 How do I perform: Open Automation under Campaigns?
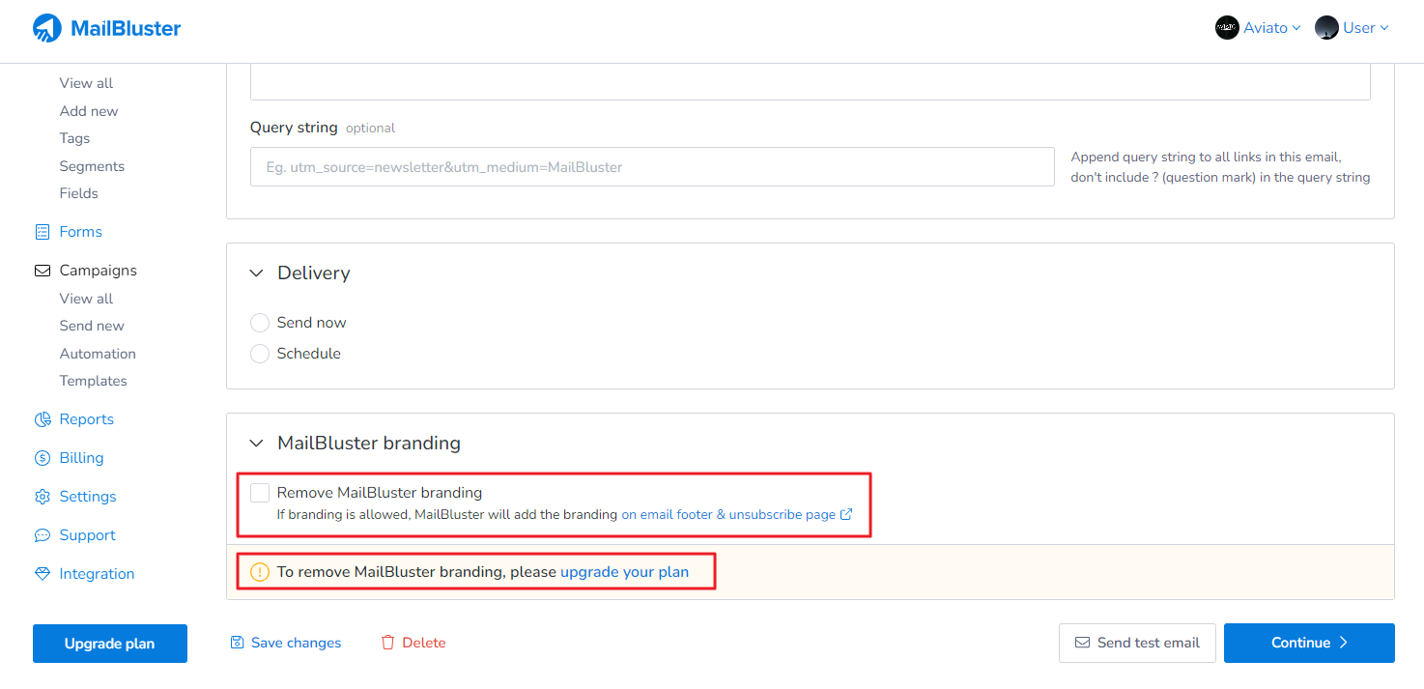coord(98,354)
